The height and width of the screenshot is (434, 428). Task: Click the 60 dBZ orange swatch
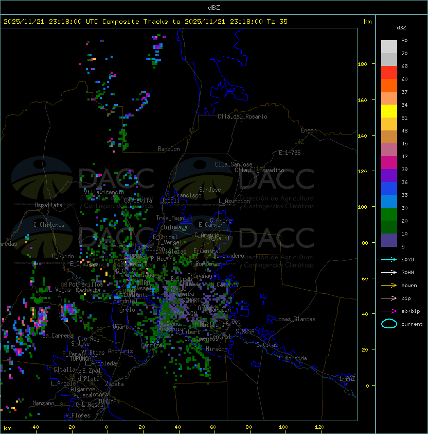(389, 85)
